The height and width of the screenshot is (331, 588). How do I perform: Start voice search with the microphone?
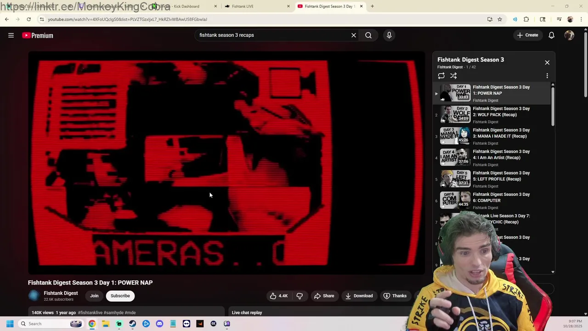[389, 35]
